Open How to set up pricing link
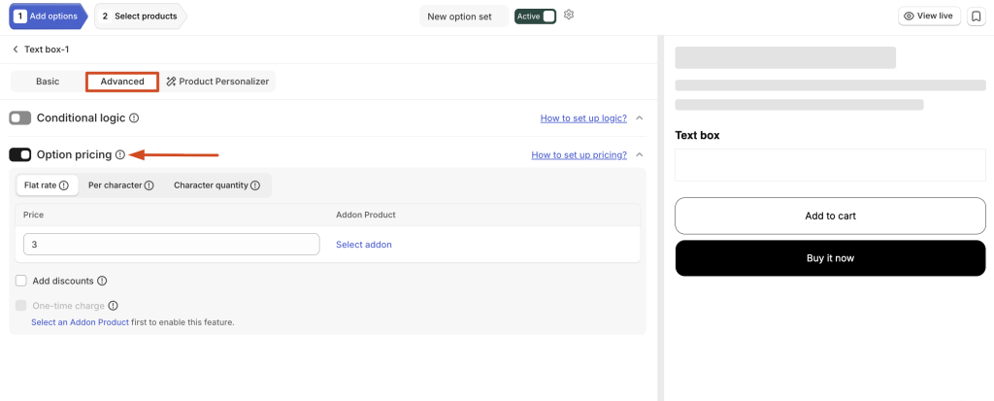This screenshot has height=401, width=994. tap(579, 154)
